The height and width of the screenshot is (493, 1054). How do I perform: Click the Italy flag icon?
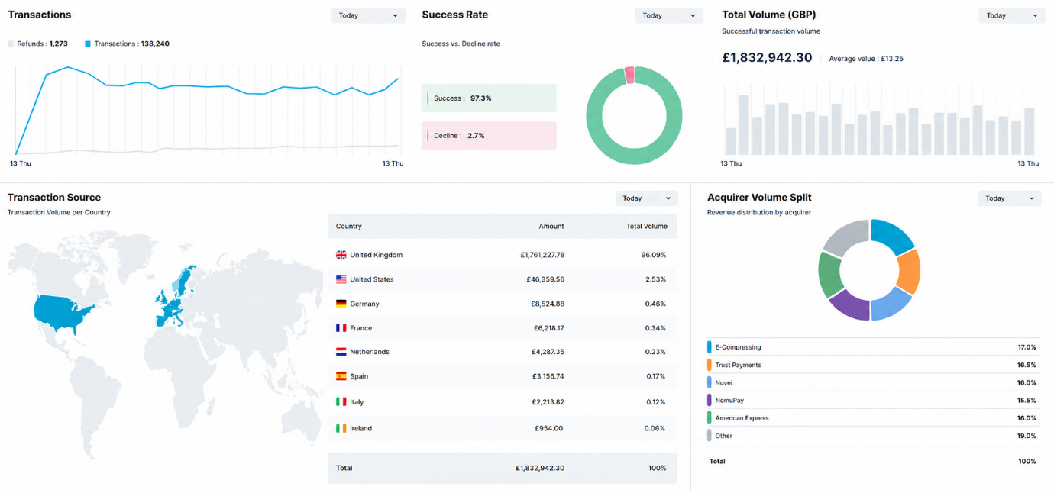click(x=341, y=401)
